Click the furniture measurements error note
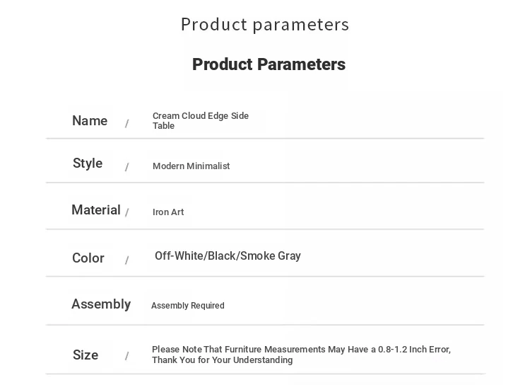530x385 pixels. pyautogui.click(x=301, y=355)
